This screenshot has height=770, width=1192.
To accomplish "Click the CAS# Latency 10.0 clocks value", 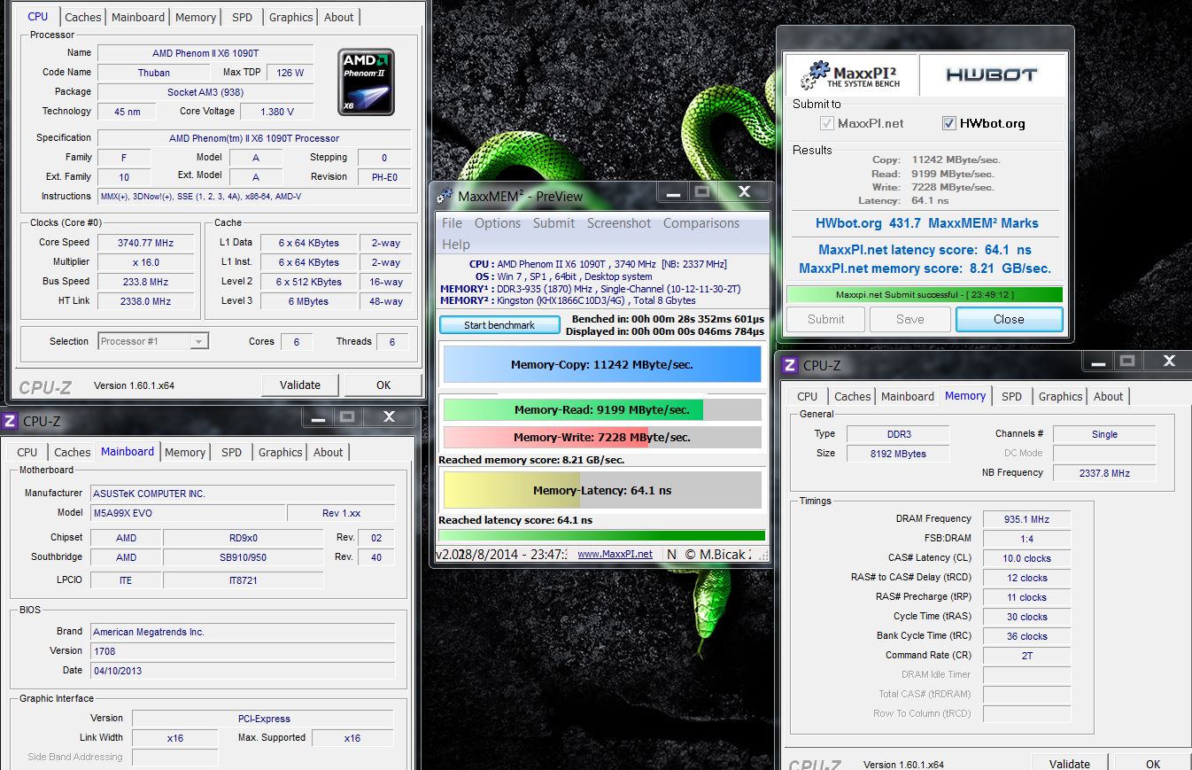I will 1026,558.
